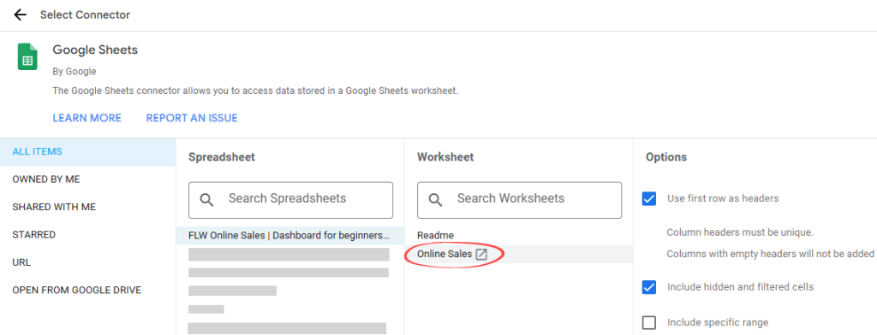Click the magnifier icon in Search Spreadsheets
Image resolution: width=877 pixels, height=335 pixels.
[207, 199]
